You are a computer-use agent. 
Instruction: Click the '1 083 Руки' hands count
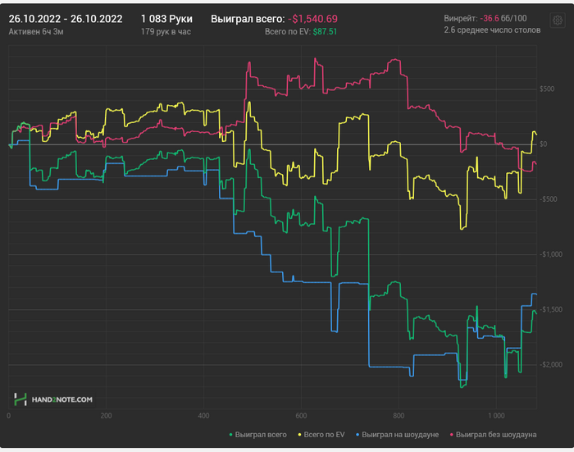tap(166, 19)
